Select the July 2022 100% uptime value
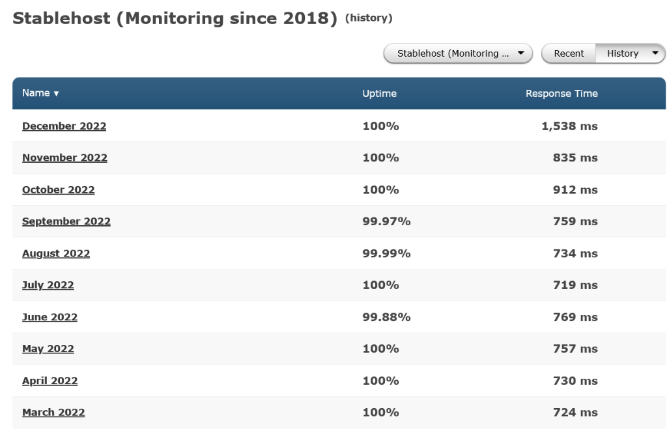Viewport: 667px width, 429px height. (x=380, y=285)
